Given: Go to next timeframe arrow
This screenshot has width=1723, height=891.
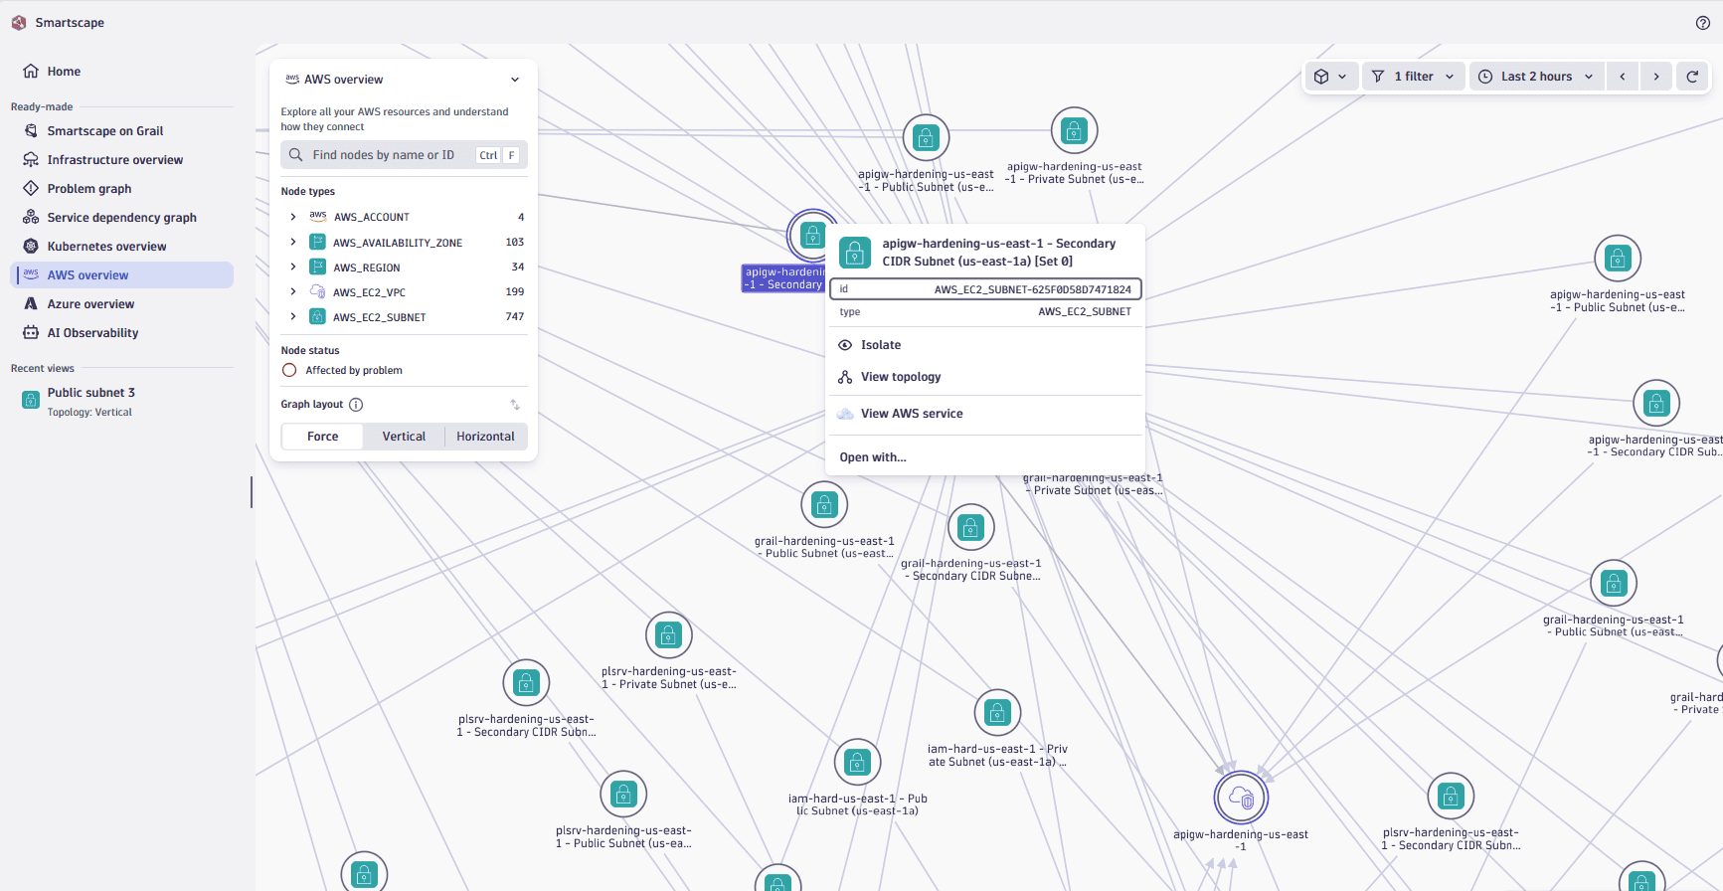Looking at the screenshot, I should (x=1656, y=77).
